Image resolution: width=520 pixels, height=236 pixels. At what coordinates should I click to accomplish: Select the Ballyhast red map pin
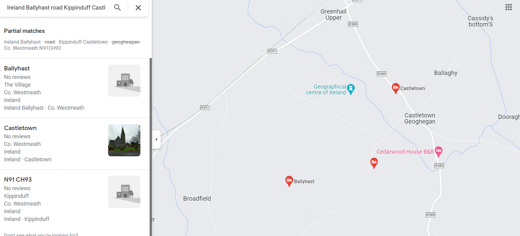point(289,181)
